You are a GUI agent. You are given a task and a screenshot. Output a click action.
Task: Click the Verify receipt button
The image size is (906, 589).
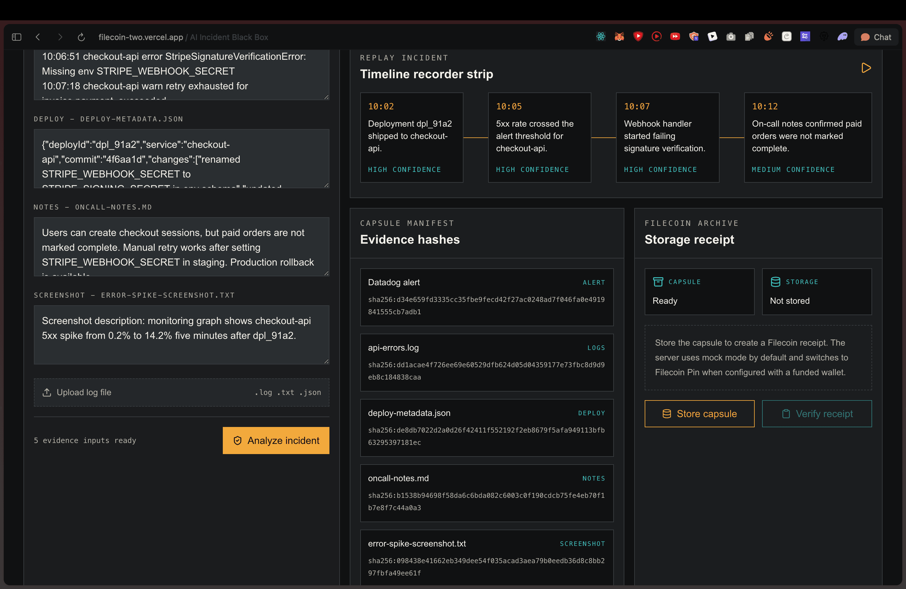pos(817,414)
